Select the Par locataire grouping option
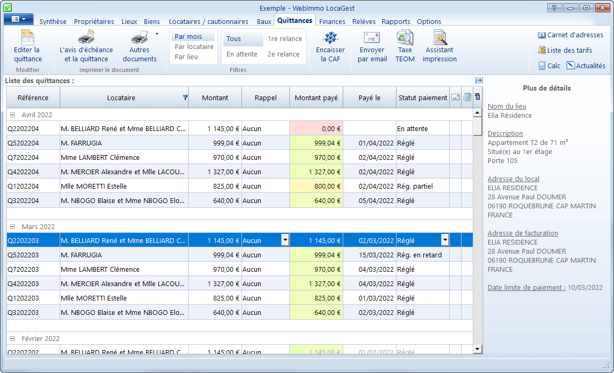The height and width of the screenshot is (373, 614). 194,47
